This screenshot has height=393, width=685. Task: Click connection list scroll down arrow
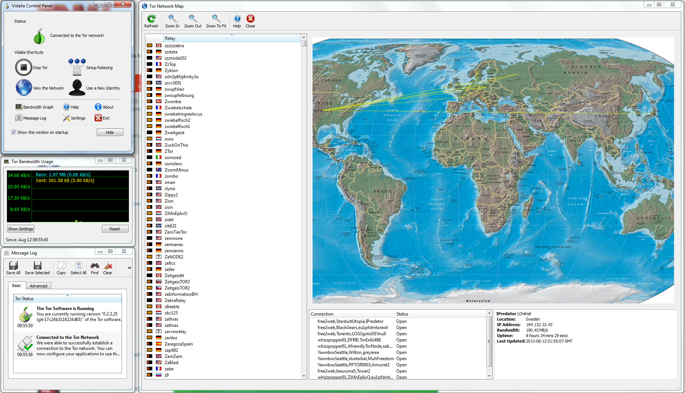[489, 376]
